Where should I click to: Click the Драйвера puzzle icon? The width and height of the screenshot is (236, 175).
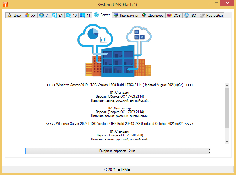click(x=144, y=15)
